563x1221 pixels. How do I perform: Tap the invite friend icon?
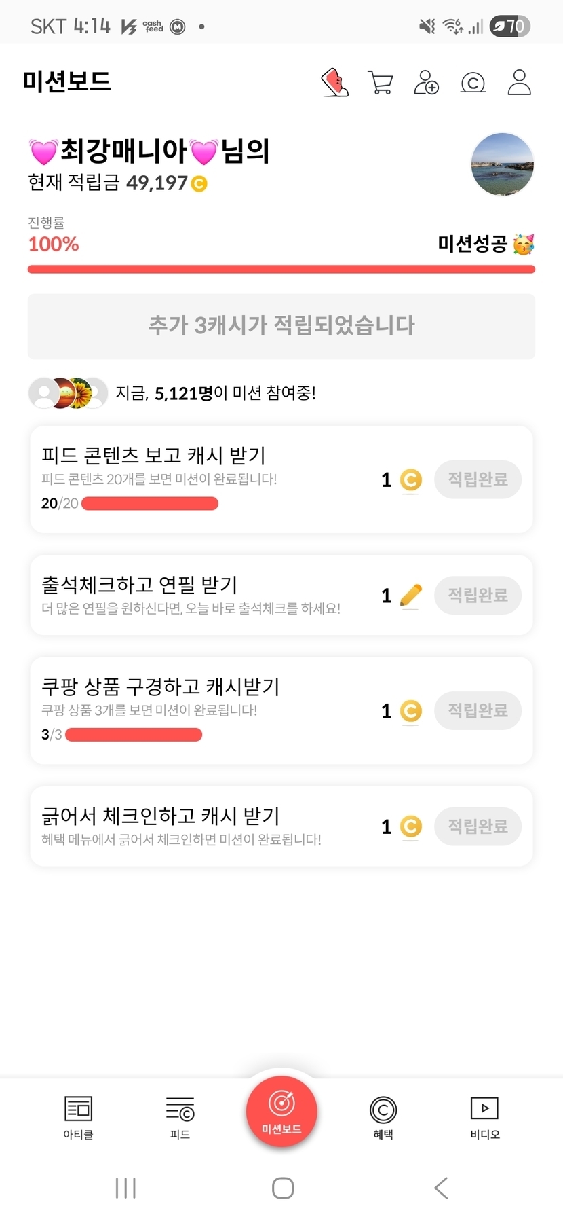point(427,83)
